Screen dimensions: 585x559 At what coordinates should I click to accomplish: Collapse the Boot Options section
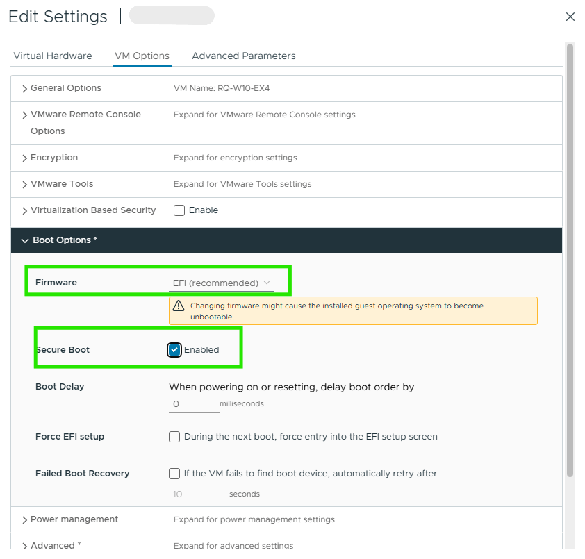point(26,240)
